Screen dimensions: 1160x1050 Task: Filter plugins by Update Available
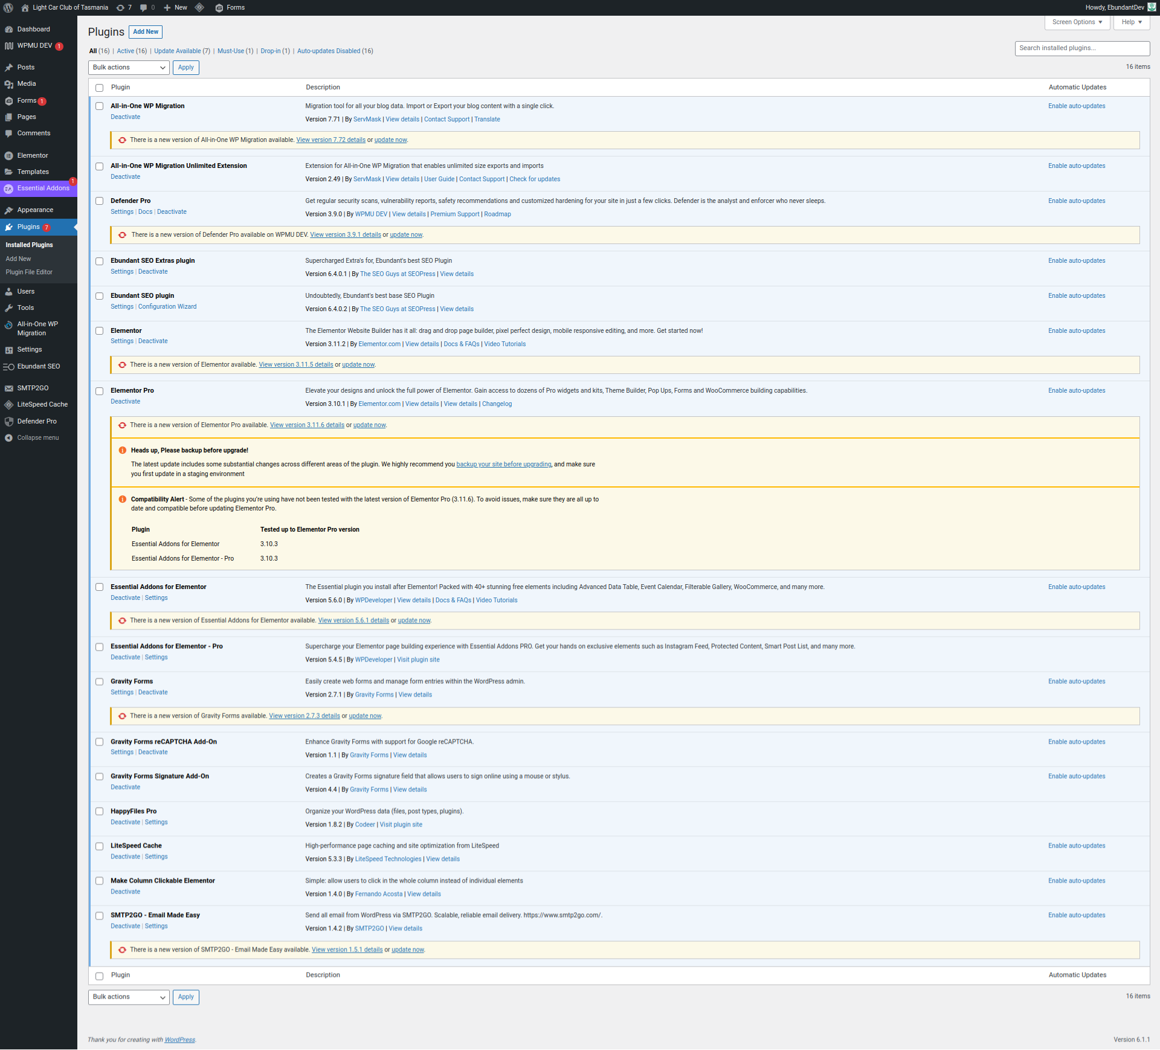[x=177, y=51]
